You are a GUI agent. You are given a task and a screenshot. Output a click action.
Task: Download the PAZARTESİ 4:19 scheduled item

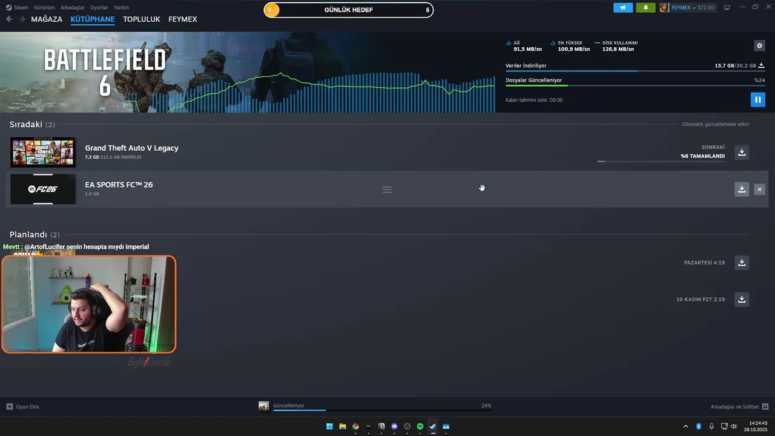coord(742,262)
